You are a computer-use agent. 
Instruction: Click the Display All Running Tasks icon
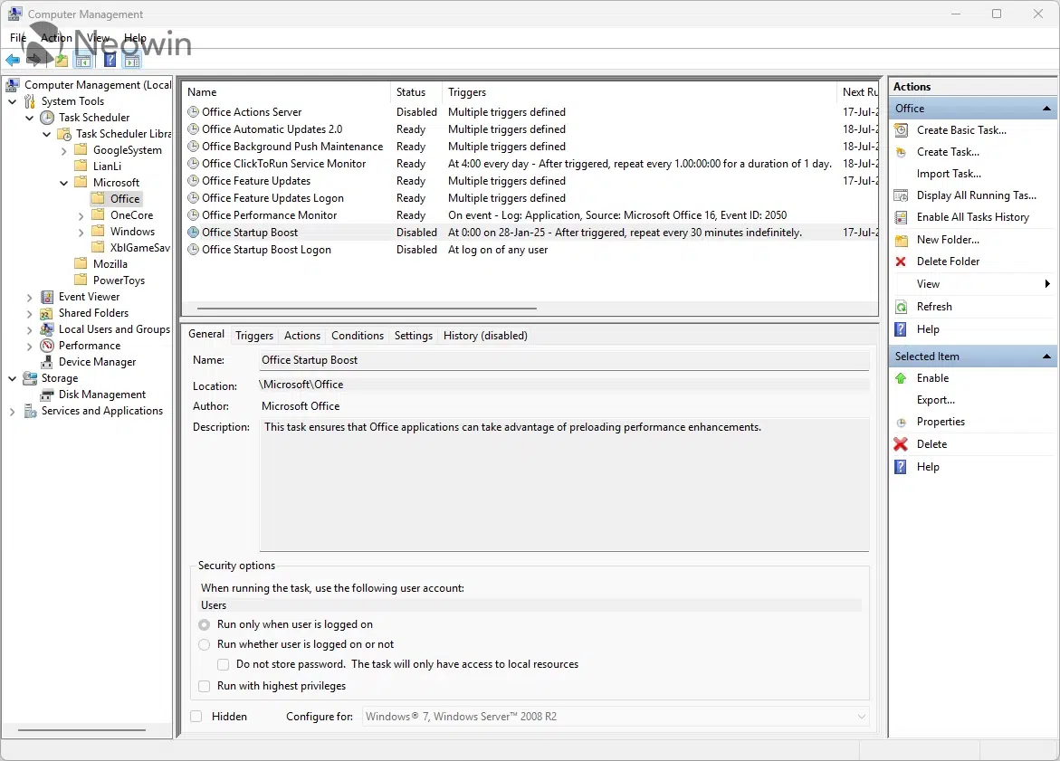tap(901, 195)
